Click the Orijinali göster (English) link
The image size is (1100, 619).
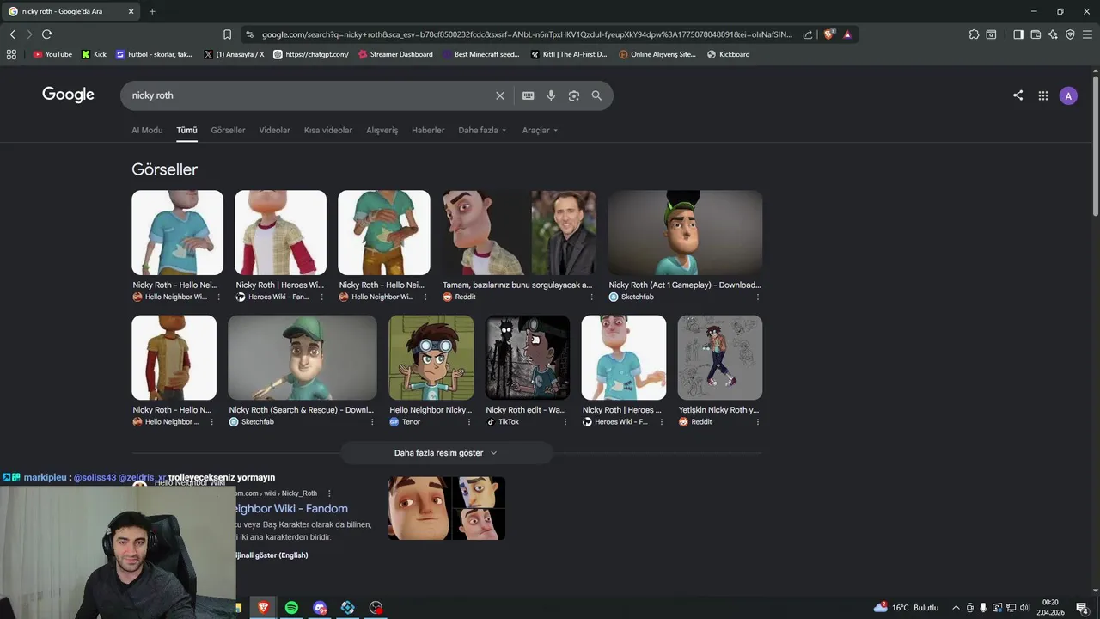click(272, 555)
